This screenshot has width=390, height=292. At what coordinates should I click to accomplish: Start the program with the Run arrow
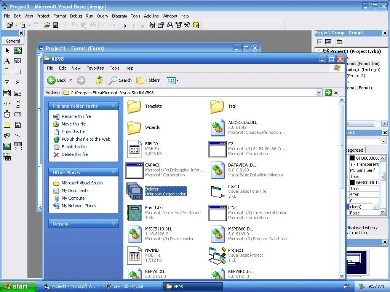125,25
